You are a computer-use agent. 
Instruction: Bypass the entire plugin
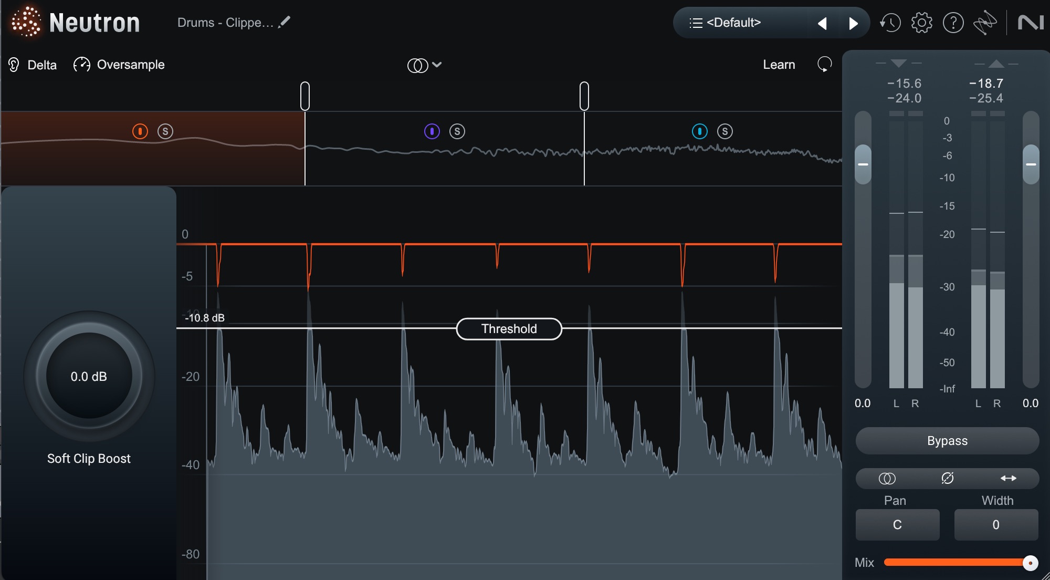coord(947,441)
